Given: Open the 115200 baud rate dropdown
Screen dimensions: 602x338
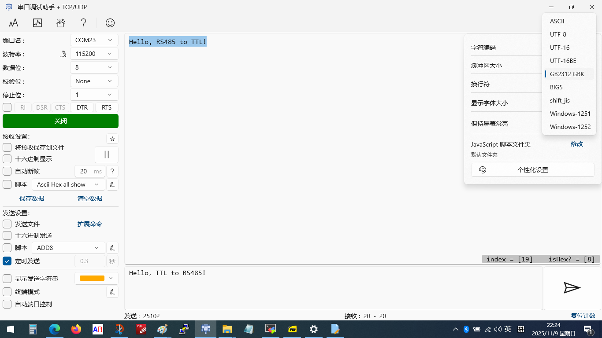Looking at the screenshot, I should (94, 54).
